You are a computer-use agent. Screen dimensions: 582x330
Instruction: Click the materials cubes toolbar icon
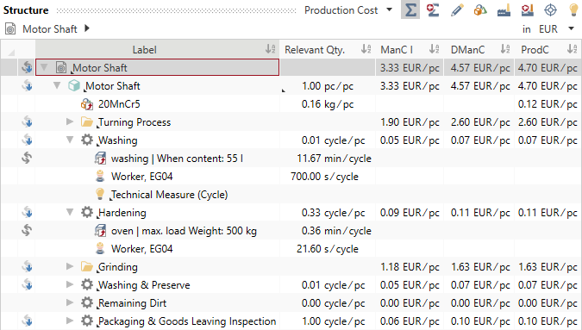[480, 10]
